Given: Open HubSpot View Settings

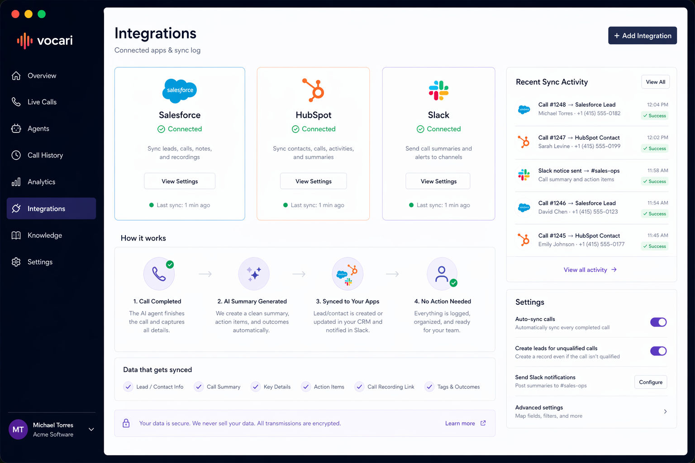Looking at the screenshot, I should [x=314, y=181].
